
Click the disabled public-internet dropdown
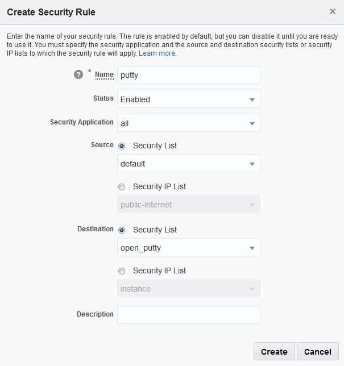pos(188,205)
